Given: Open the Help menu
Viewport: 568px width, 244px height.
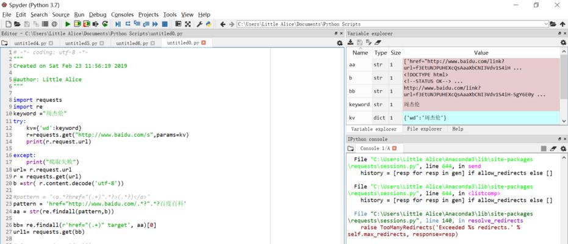Looking at the screenshot, I should tap(204, 15).
